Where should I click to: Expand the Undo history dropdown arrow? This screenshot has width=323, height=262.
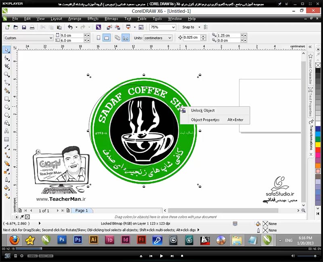[76, 27]
